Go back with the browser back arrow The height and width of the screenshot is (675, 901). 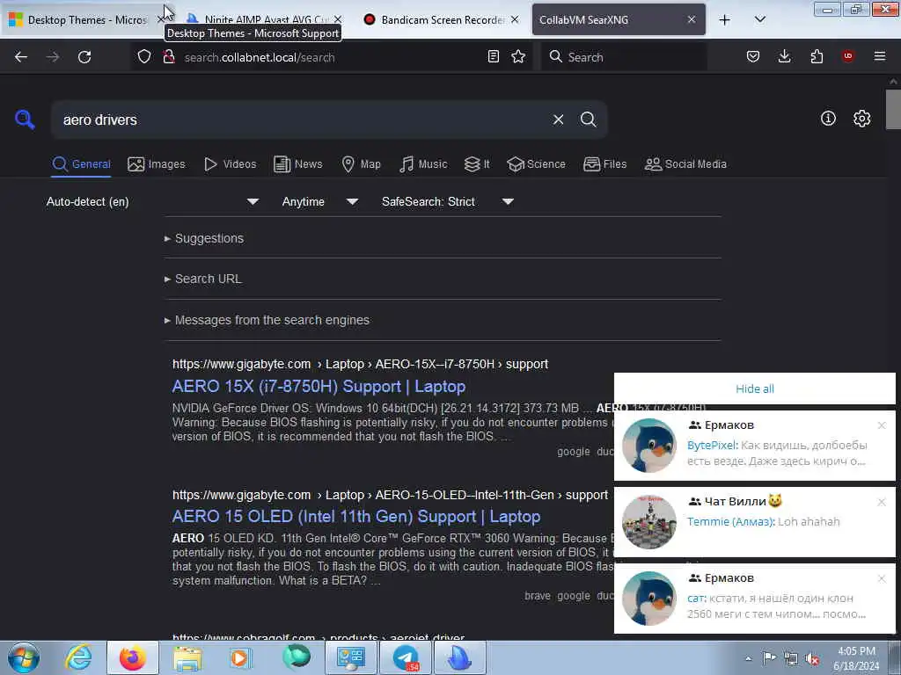(x=21, y=57)
